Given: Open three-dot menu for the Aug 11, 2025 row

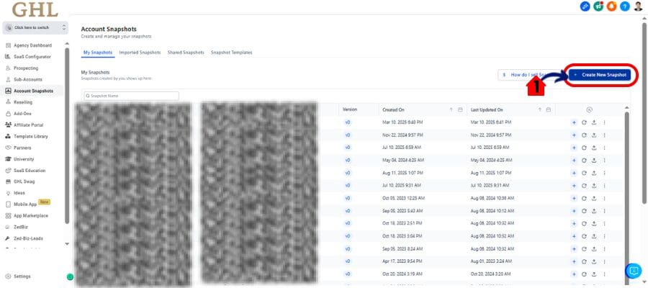Looking at the screenshot, I should [604, 173].
